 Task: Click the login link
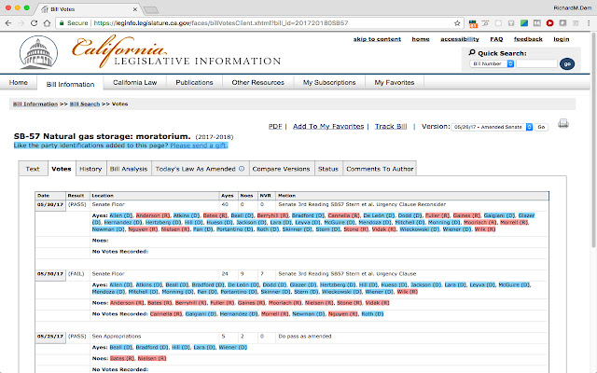(x=562, y=39)
